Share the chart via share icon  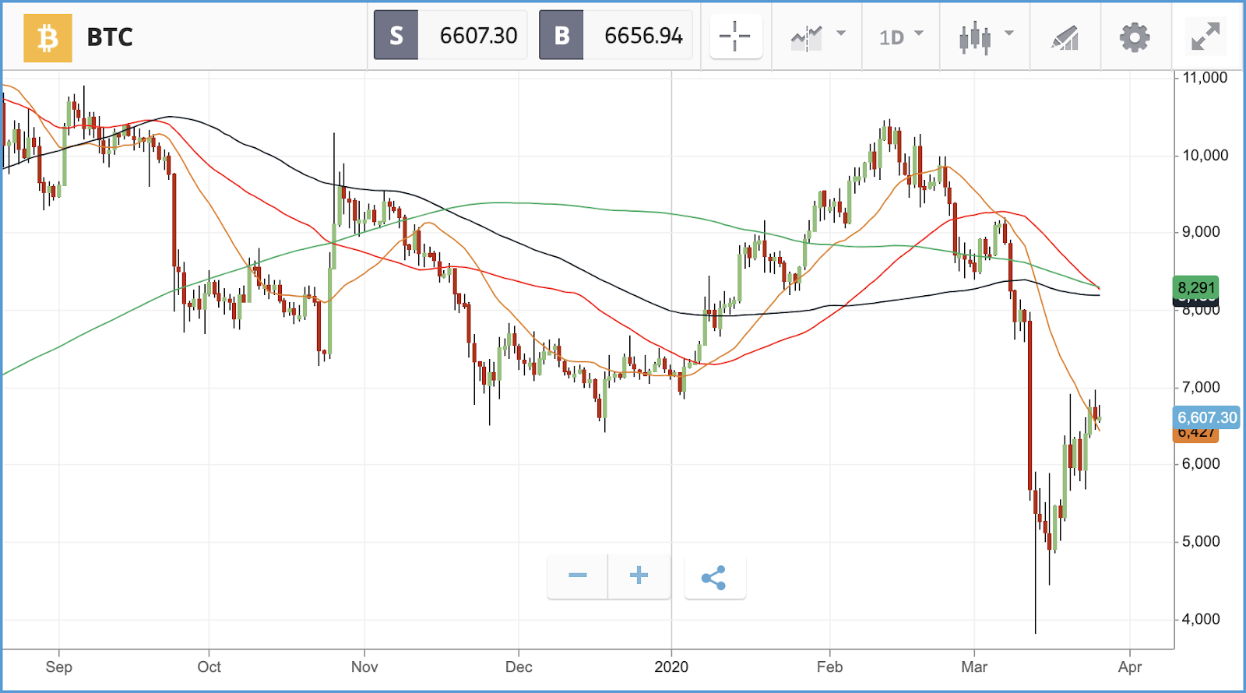pyautogui.click(x=714, y=577)
